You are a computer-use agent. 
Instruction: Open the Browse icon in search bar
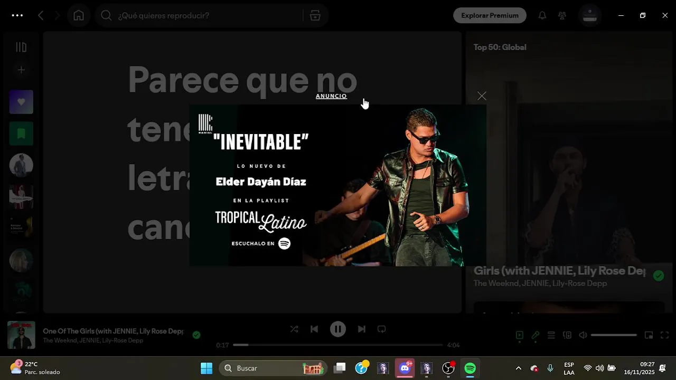(315, 15)
